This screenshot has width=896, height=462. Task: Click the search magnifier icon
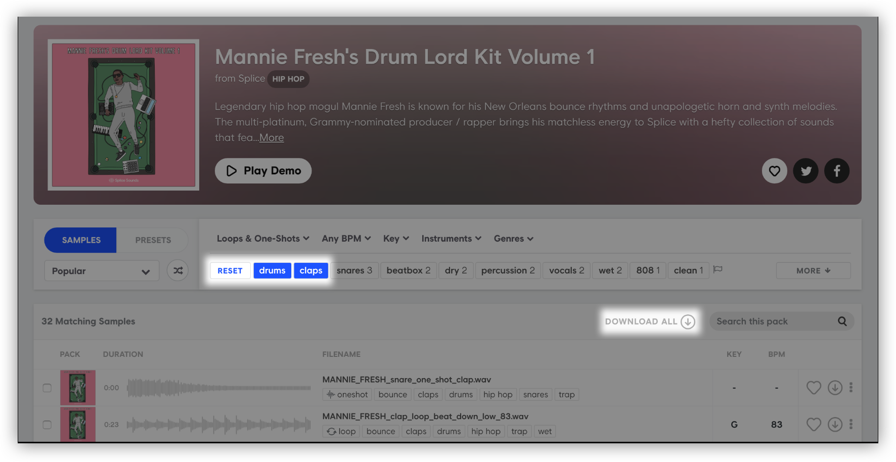842,321
